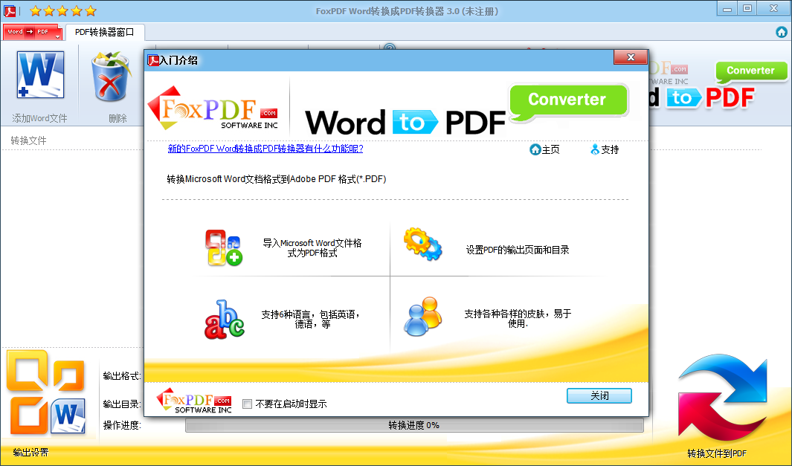Click the 添加Word文件 label
Viewport: 792px width, 466px height.
39,118
